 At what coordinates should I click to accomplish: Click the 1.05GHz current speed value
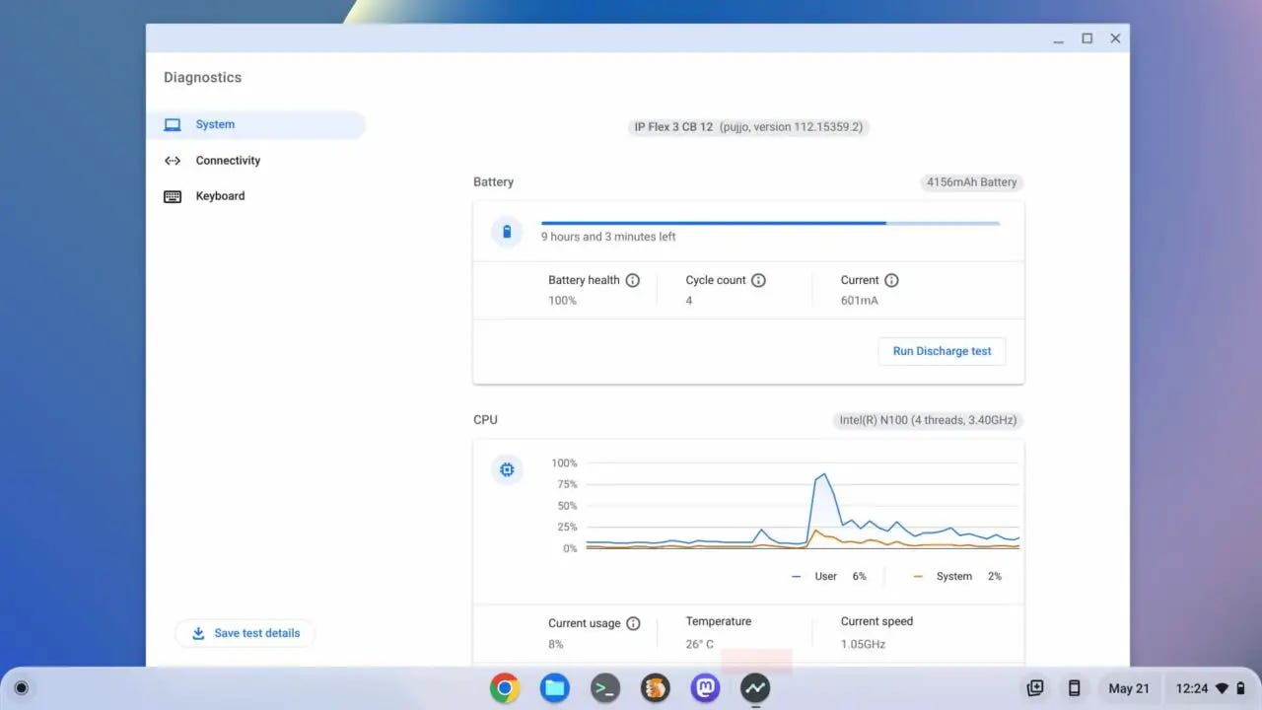tap(863, 644)
